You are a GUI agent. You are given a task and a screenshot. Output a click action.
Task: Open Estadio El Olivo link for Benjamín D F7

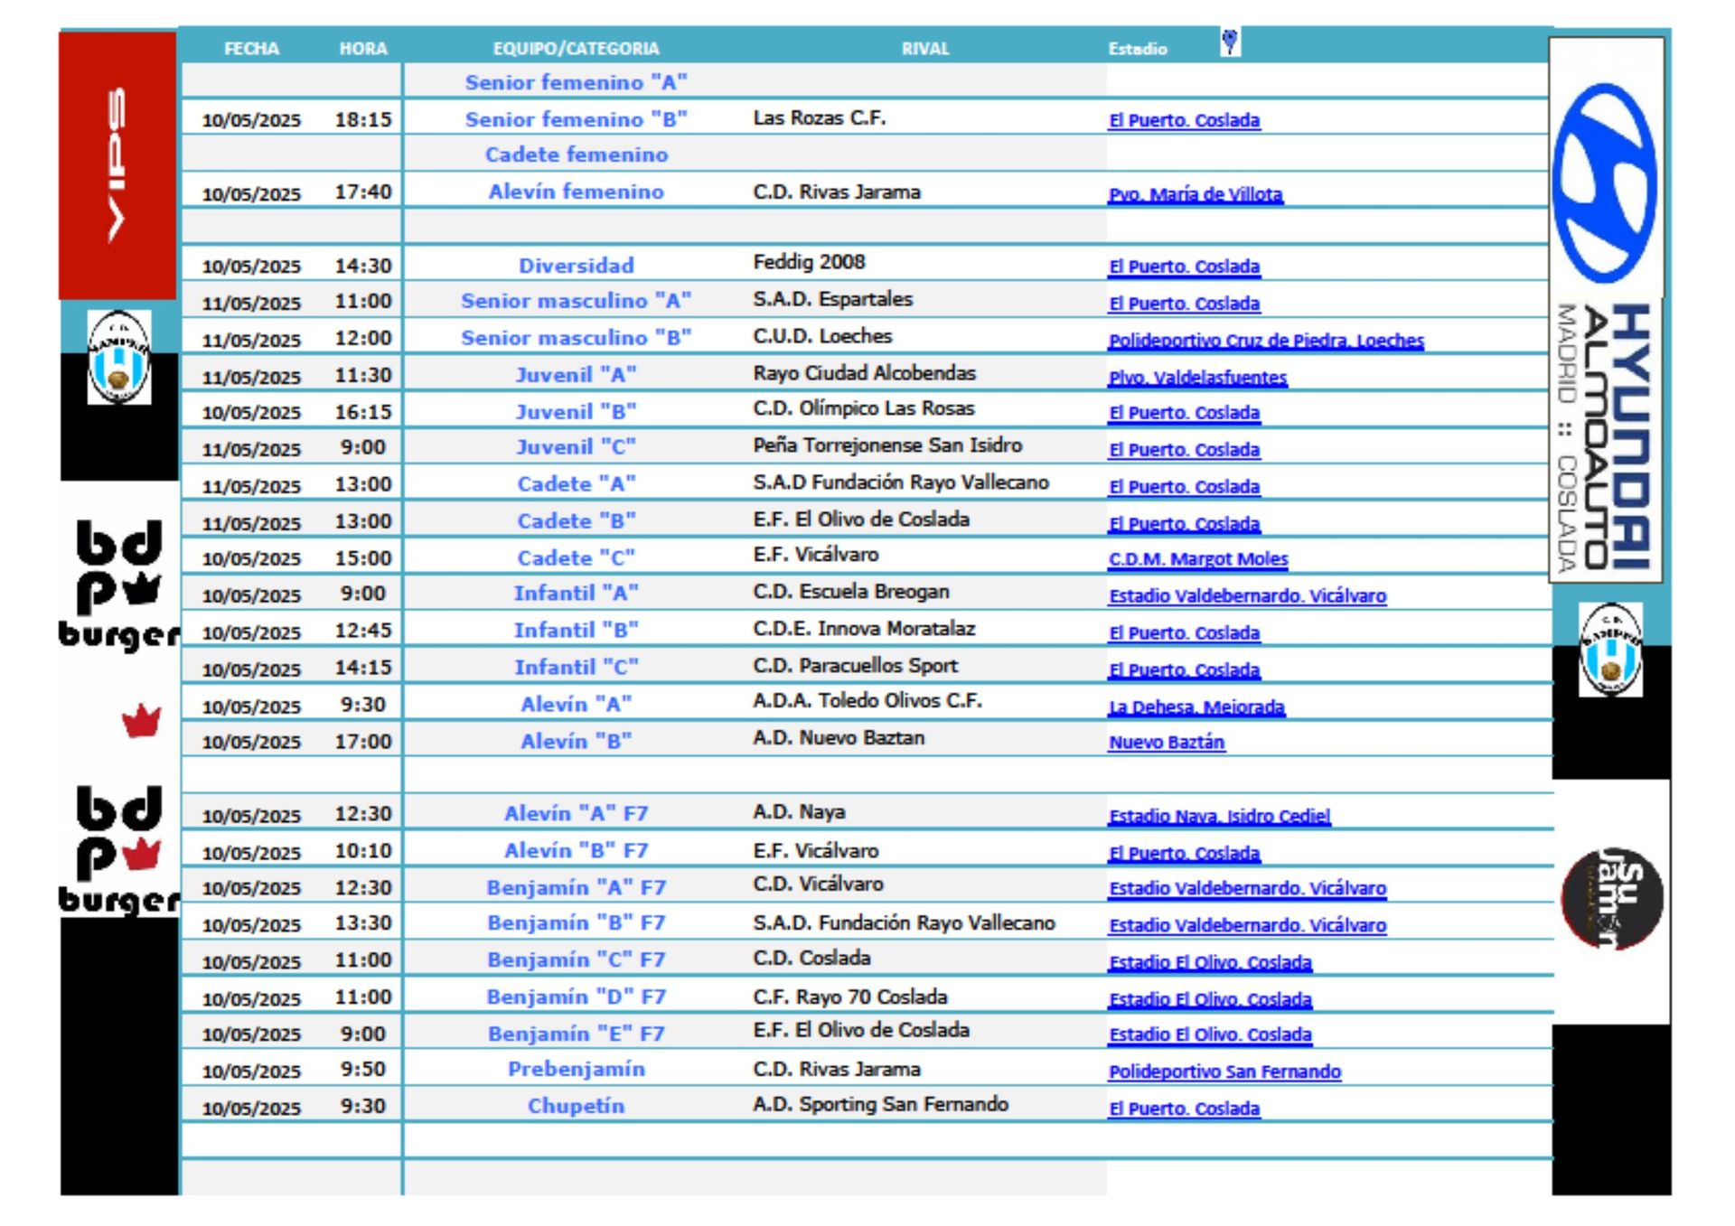click(x=1210, y=1000)
